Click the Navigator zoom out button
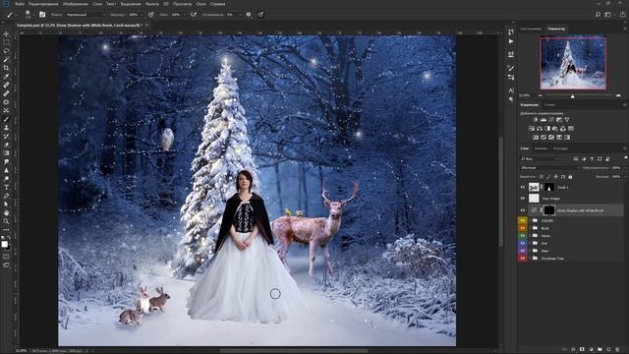This screenshot has width=629, height=354. pos(540,96)
